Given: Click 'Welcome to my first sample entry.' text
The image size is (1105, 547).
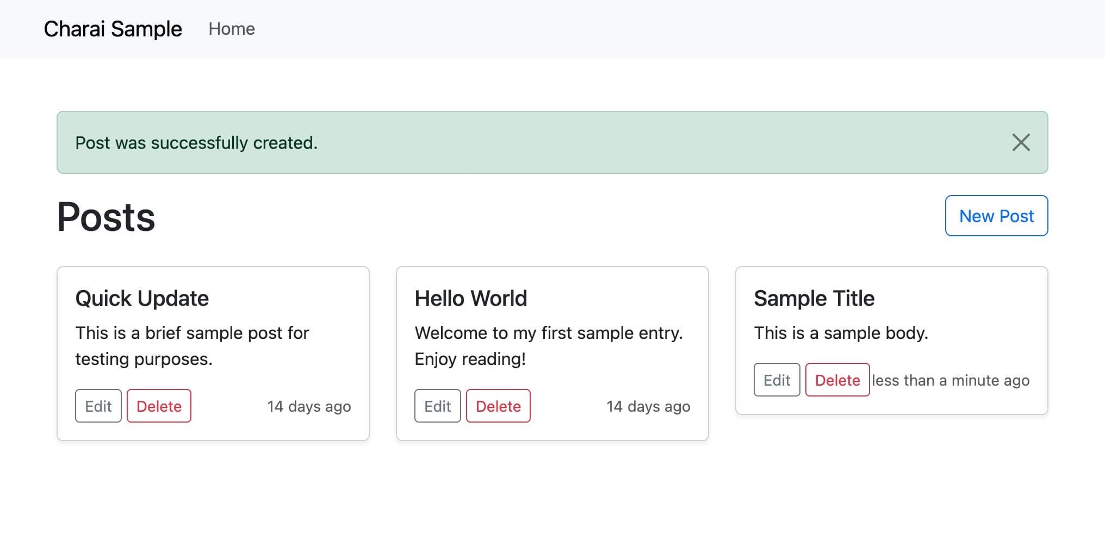Looking at the screenshot, I should (x=549, y=332).
